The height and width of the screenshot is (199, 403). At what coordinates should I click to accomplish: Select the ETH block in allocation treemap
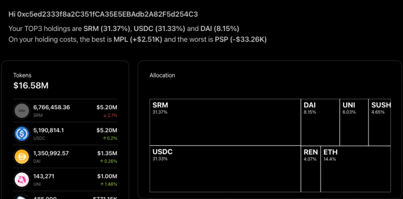coord(355,169)
